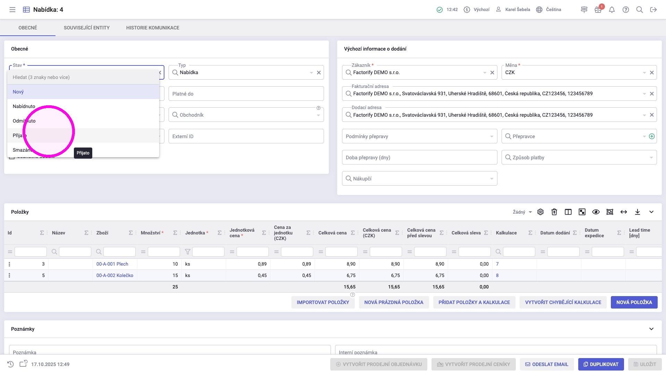666x374 pixels.
Task: Click the Nová položka button
Action: click(x=634, y=302)
